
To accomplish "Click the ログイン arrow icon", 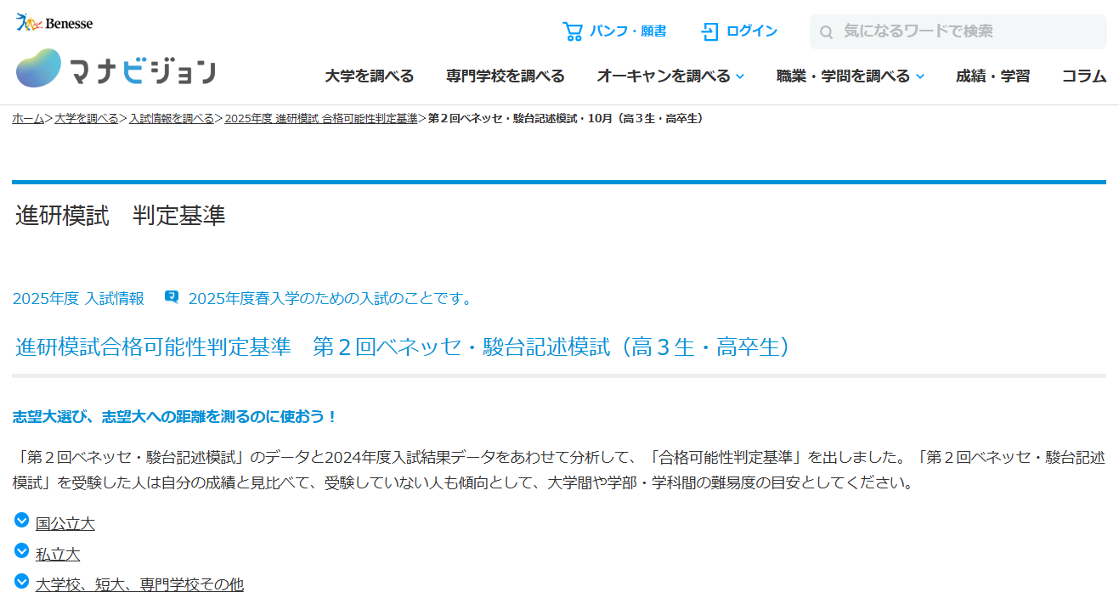I will 710,31.
